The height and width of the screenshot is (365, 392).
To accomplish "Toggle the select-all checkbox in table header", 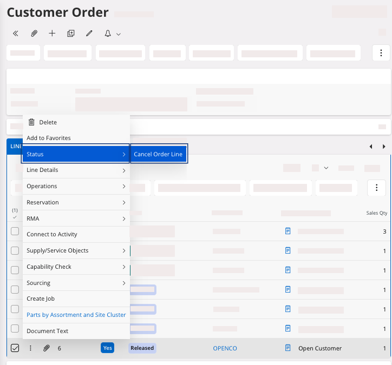I will [15, 217].
